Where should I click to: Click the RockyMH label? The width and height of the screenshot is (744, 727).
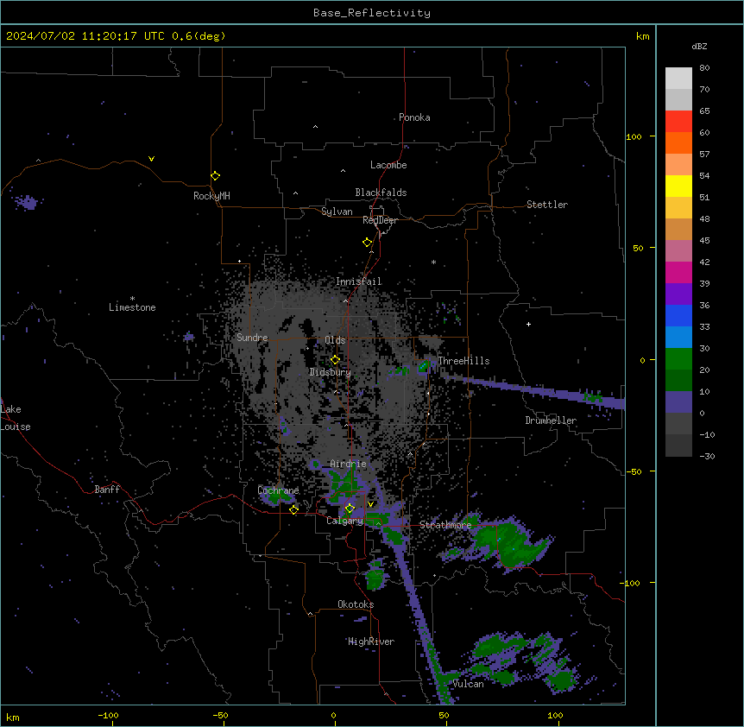click(x=211, y=195)
